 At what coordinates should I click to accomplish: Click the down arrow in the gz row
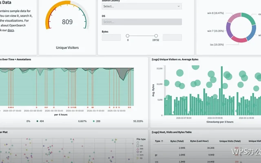click(241, 155)
